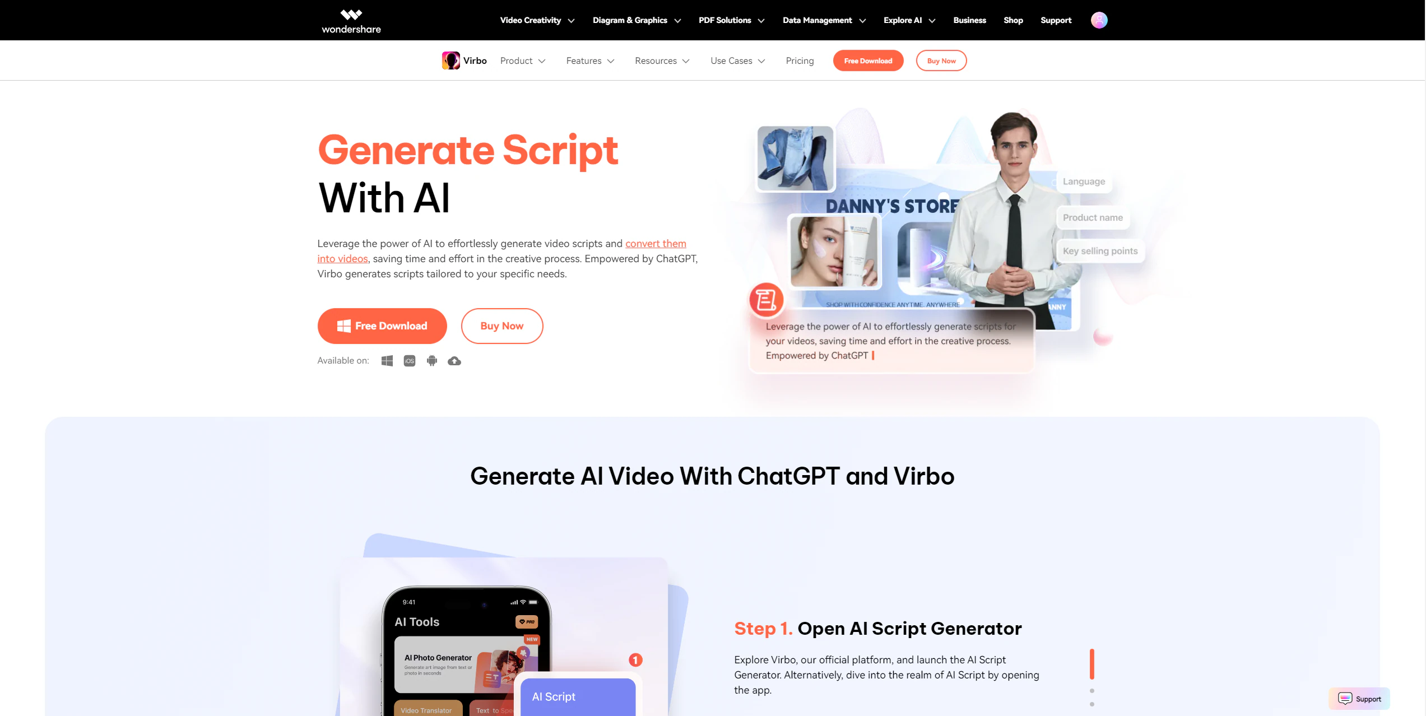Click the cloud platform icon
The width and height of the screenshot is (1426, 716).
454,360
